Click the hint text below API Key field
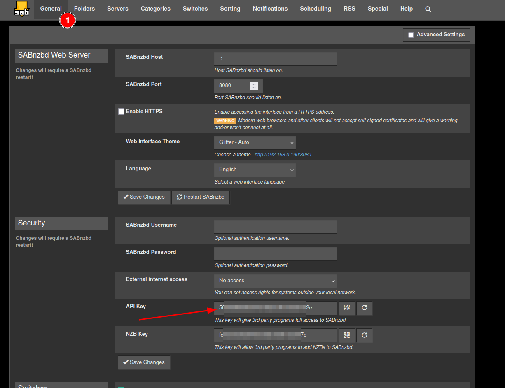Viewport: 505px width, 388px height. tap(281, 320)
